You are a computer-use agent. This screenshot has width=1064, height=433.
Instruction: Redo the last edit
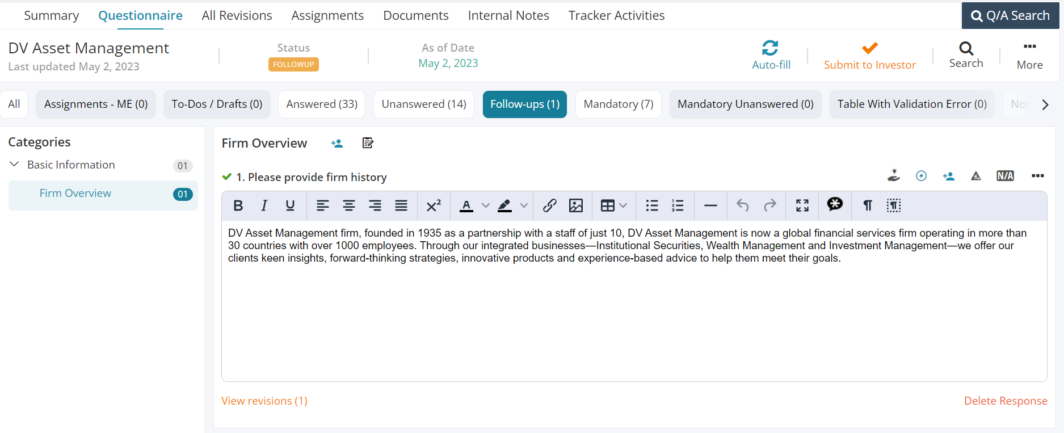[x=770, y=205]
